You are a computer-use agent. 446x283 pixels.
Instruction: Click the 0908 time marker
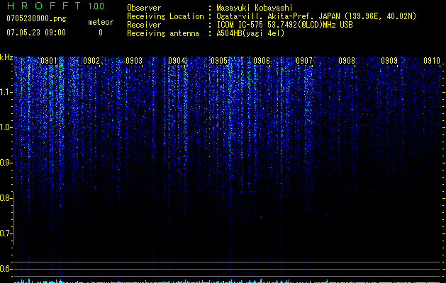pyautogui.click(x=347, y=61)
